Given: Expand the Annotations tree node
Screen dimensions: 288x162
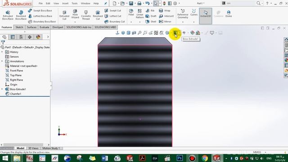Looking at the screenshot, I should point(2,61).
